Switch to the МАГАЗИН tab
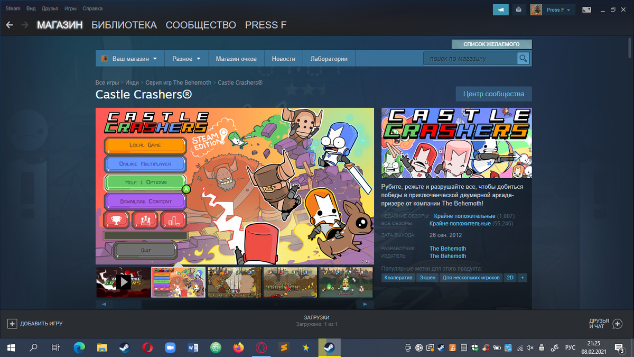Viewport: 634px width, 357px height. [60, 25]
